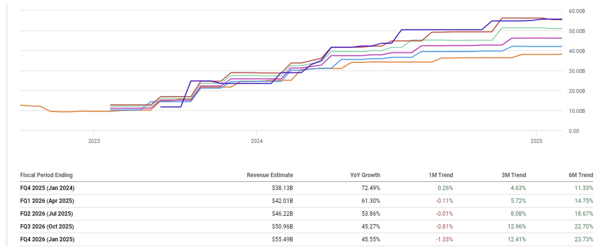Screen dimensions: 602x252
Task: Select the 72.49% YoY growth value
Action: [371, 188]
